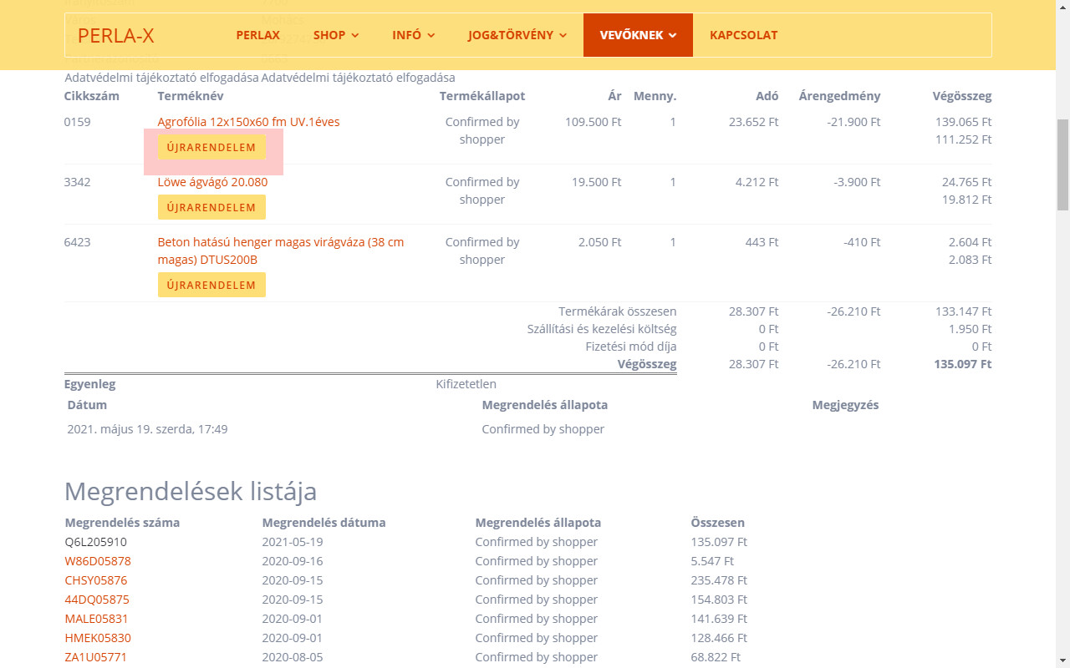
Task: Open product link Beton hatású henger magas virágváza
Action: click(x=281, y=250)
